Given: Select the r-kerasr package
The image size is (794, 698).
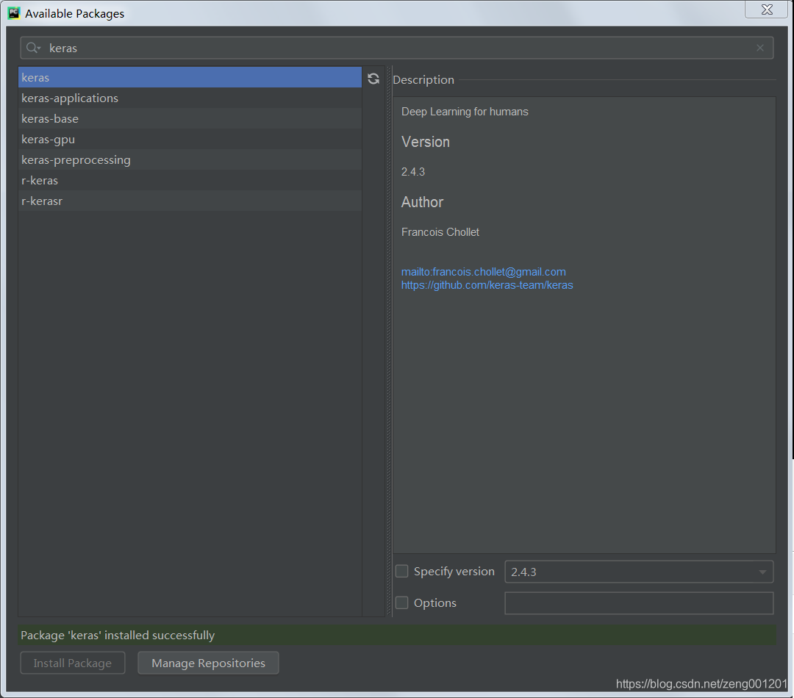Looking at the screenshot, I should pyautogui.click(x=190, y=201).
